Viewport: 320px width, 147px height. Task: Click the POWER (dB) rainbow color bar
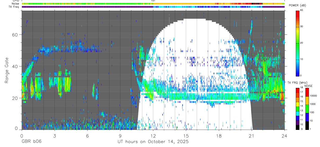[x=297, y=43]
